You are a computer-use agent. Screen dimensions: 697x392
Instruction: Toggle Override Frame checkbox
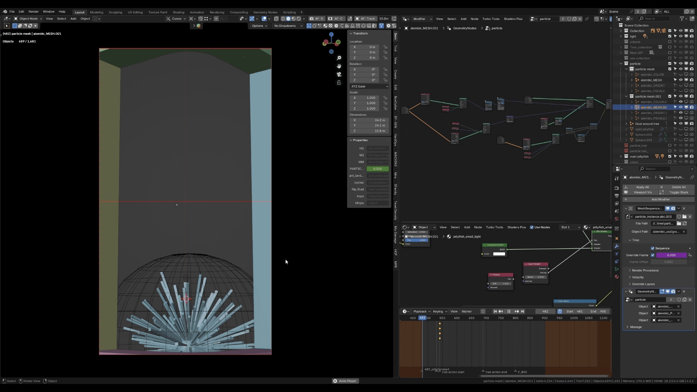click(653, 255)
